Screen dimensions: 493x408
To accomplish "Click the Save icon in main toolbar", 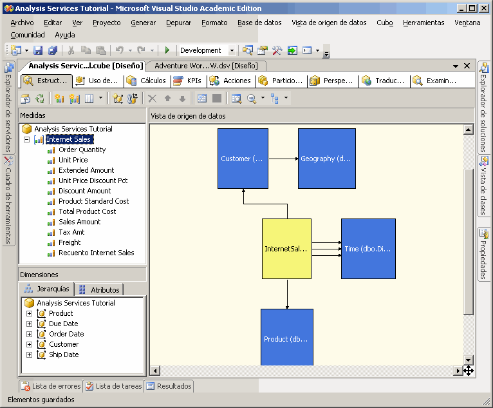I will point(38,50).
